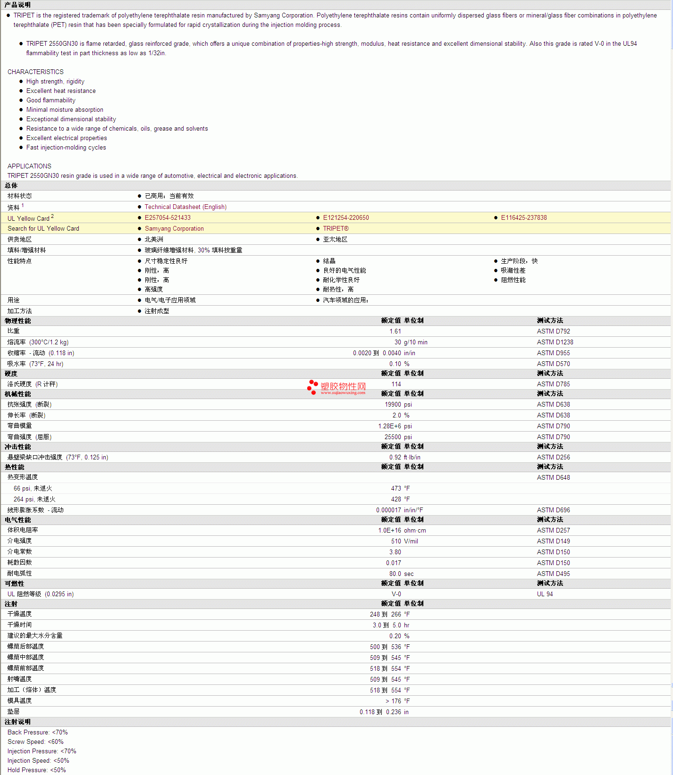
Task: Select the ASTM D256 test method cell
Action: (x=554, y=458)
